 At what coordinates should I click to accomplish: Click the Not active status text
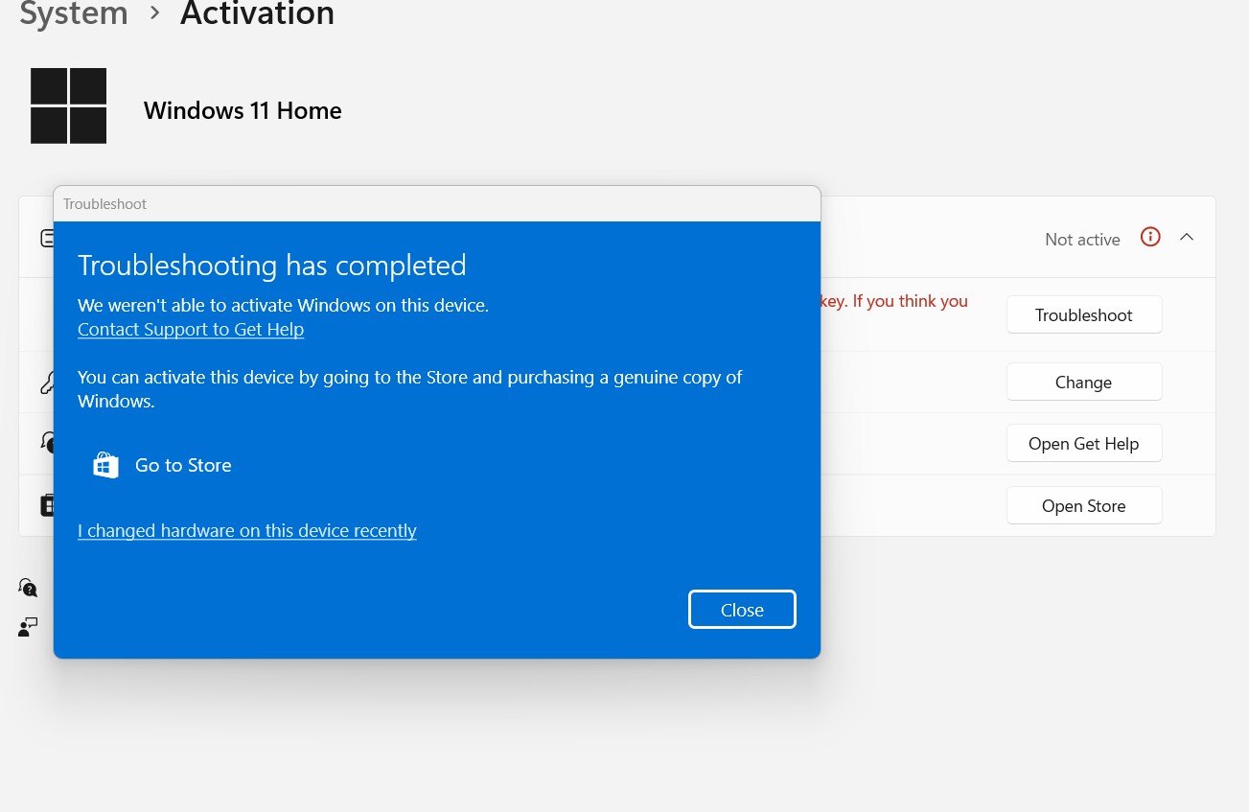[1082, 240]
